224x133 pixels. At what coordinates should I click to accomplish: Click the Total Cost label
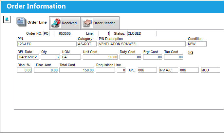67,65
